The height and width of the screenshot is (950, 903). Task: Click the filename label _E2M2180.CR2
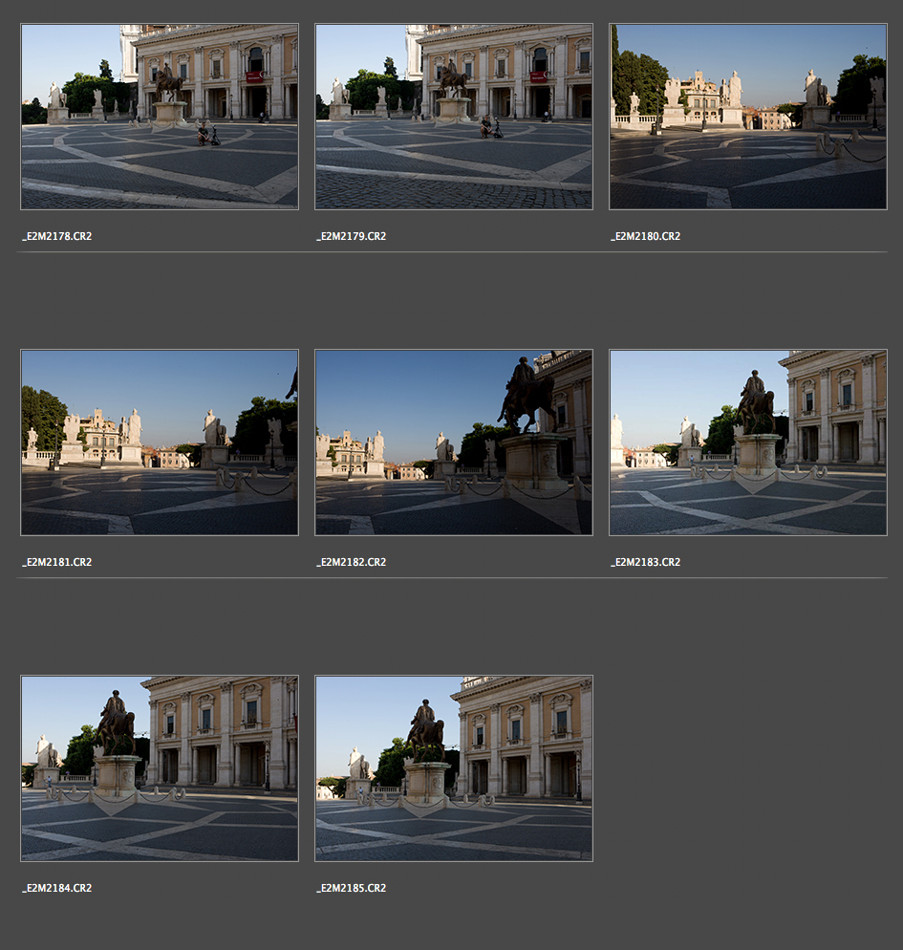646,236
